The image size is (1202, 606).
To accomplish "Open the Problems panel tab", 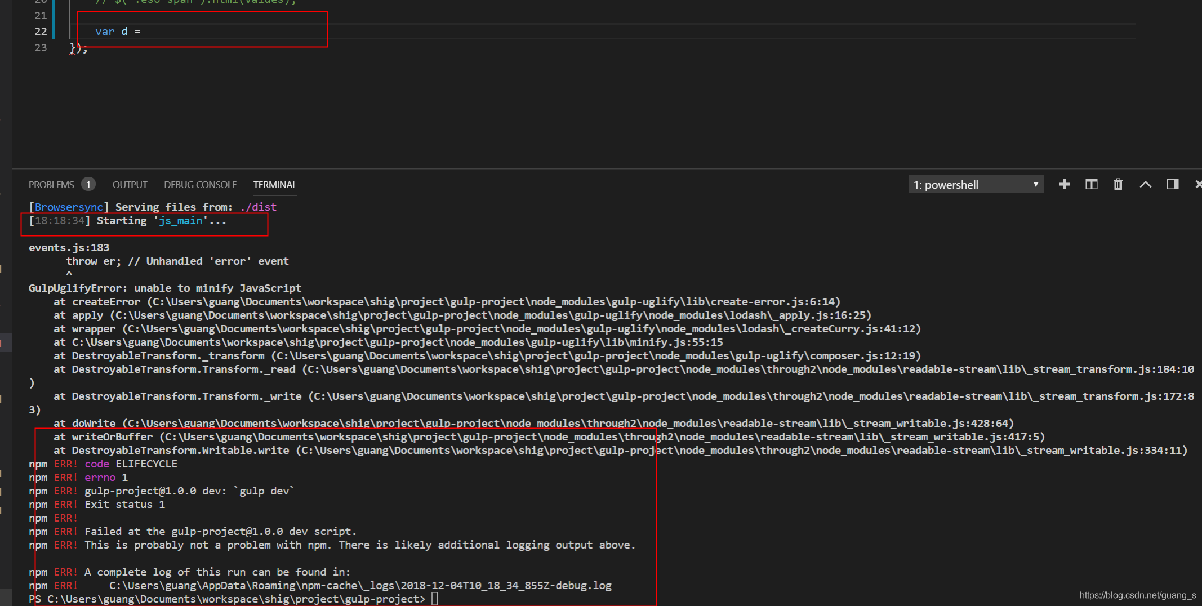I will tap(51, 185).
